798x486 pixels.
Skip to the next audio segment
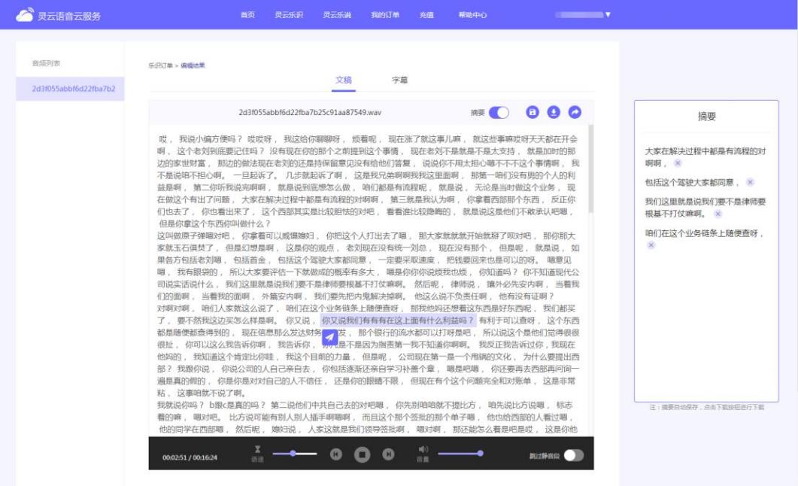[388, 454]
